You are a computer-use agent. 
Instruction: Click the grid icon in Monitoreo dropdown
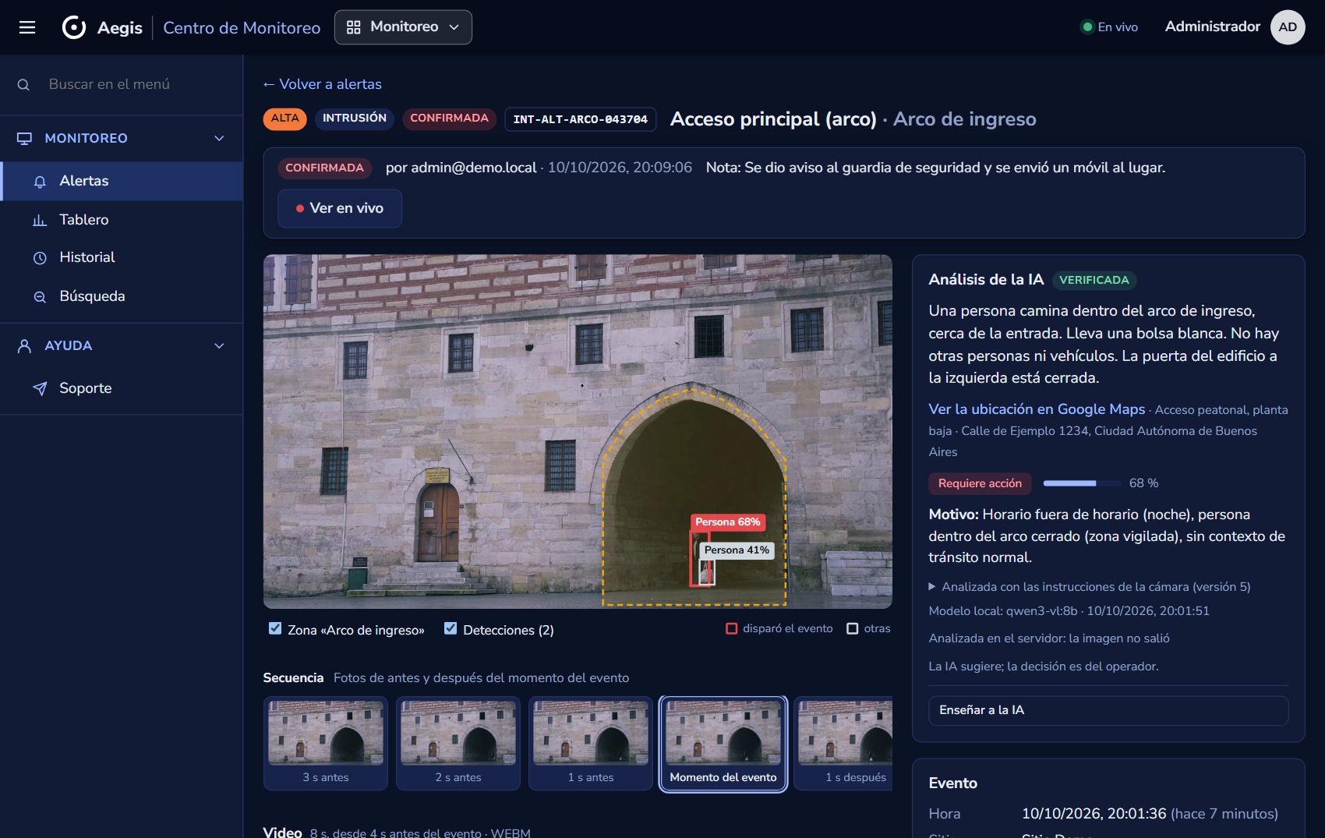(x=354, y=27)
